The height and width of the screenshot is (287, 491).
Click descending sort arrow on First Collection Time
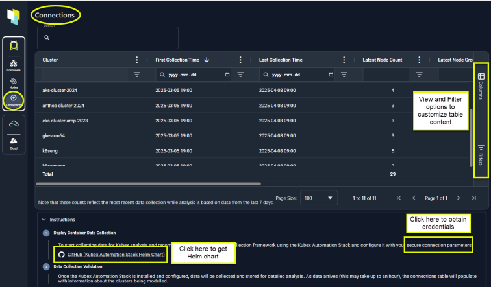pos(207,60)
